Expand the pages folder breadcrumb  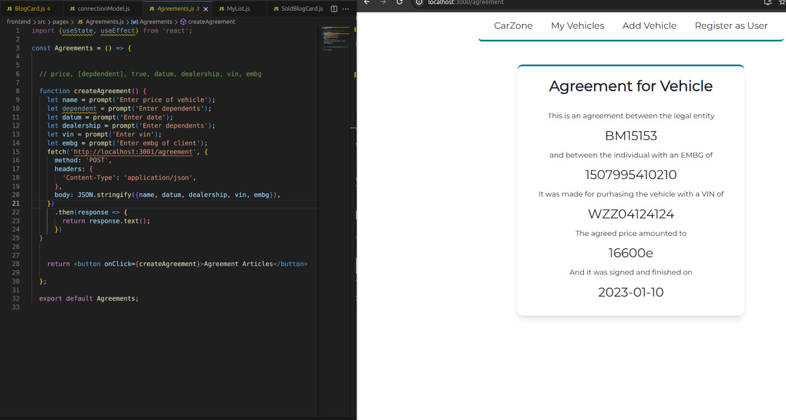click(x=60, y=22)
